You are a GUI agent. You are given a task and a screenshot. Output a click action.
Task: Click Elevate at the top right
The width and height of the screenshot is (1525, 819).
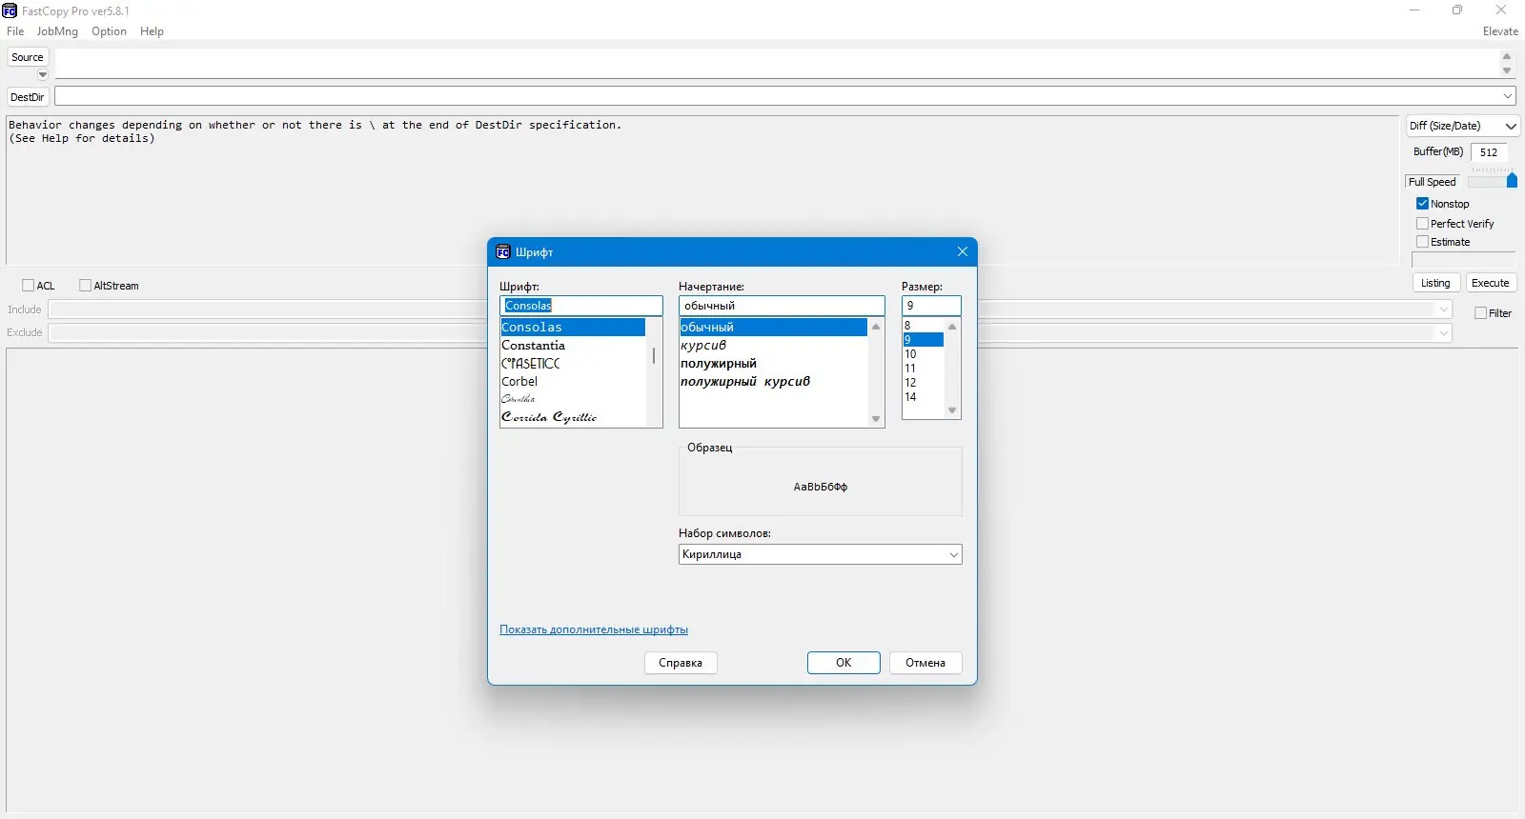(x=1500, y=31)
